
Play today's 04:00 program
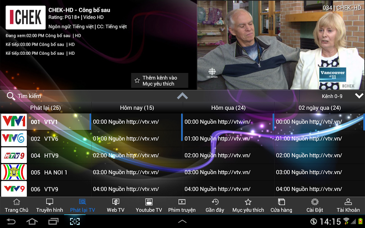pos(137,189)
